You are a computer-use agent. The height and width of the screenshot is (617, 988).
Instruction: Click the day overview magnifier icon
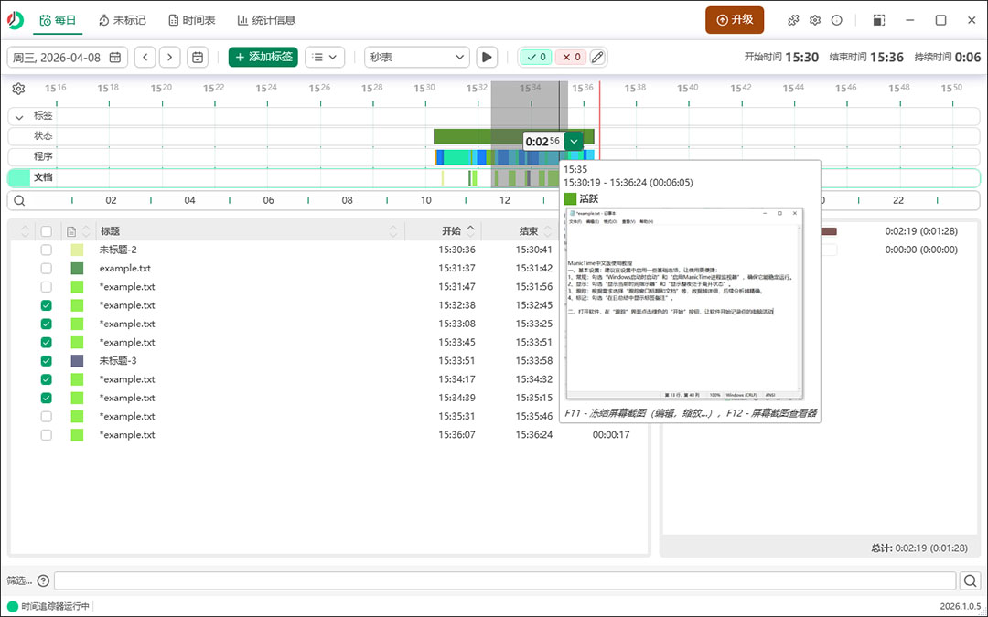point(19,200)
